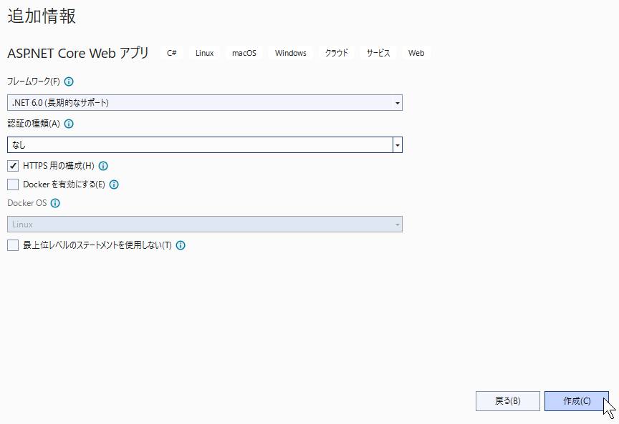Image resolution: width=619 pixels, height=424 pixels.
Task: Click info icon next to Docker を有効にする(E)
Action: [114, 184]
